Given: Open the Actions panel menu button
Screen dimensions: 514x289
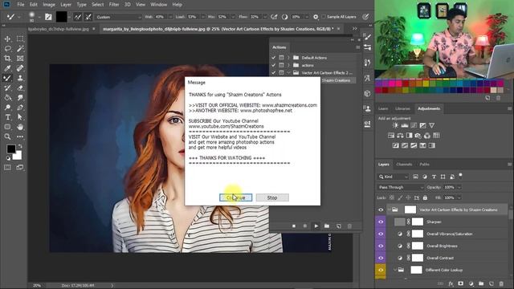Looking at the screenshot, I should (x=357, y=47).
